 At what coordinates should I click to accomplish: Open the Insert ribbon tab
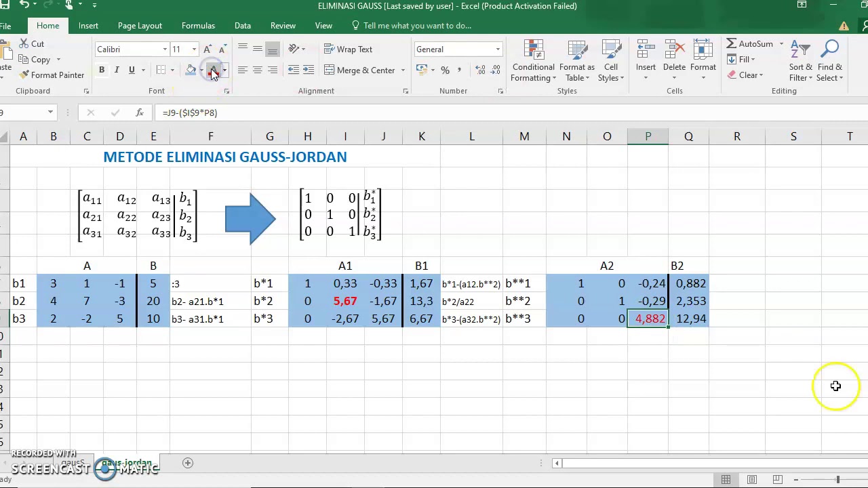(88, 26)
